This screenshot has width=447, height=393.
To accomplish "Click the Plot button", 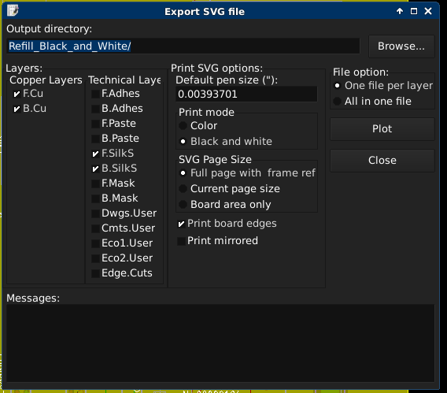I will click(382, 129).
